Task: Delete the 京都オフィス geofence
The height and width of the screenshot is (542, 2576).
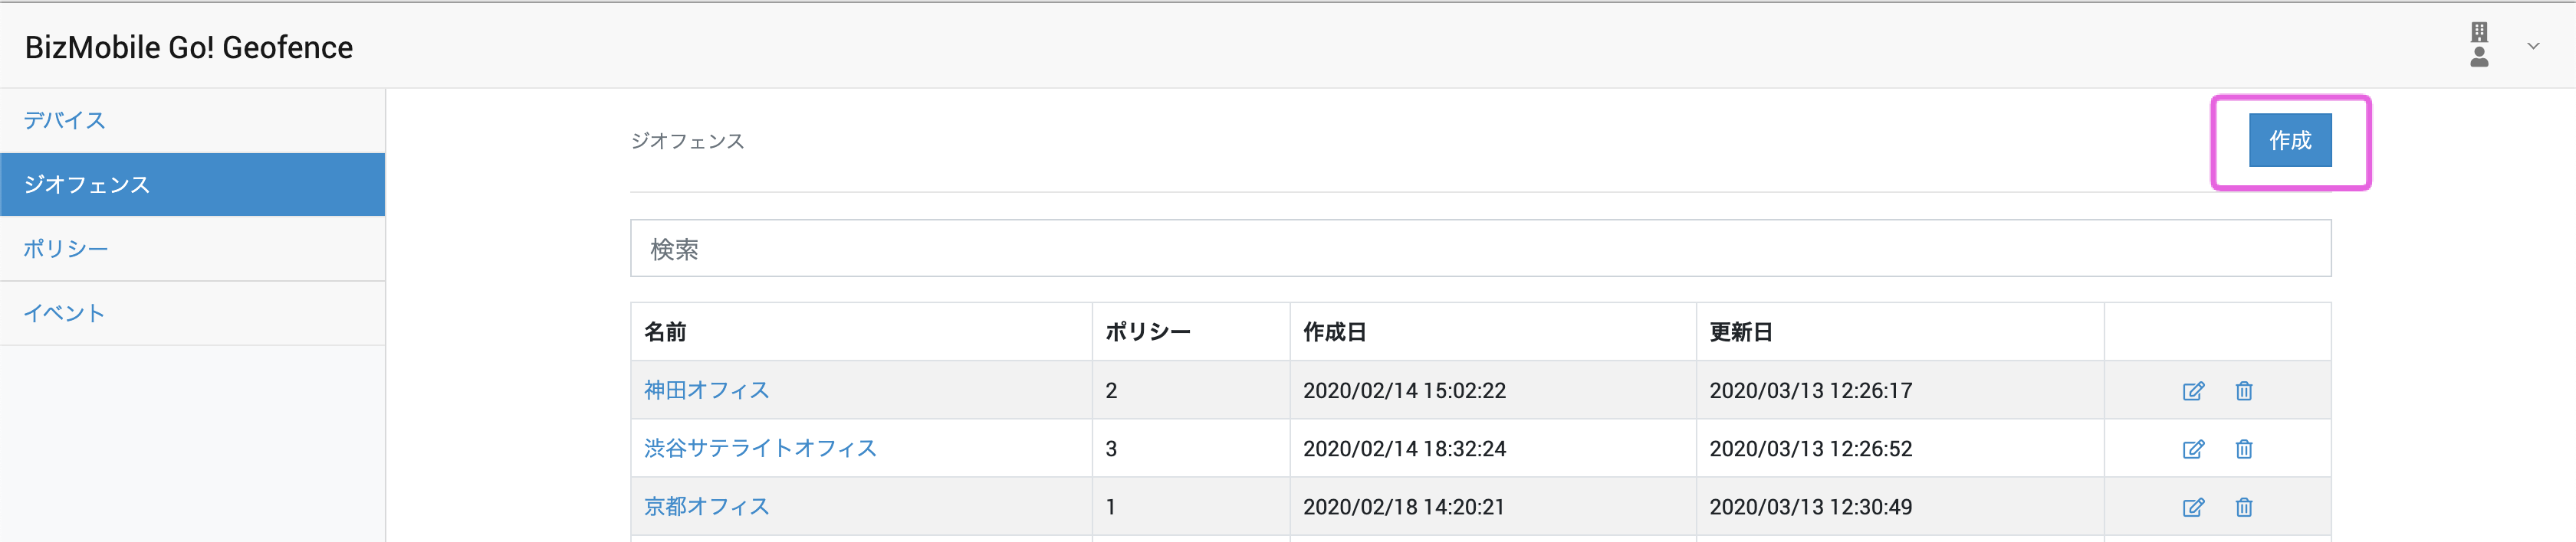Action: (2244, 507)
